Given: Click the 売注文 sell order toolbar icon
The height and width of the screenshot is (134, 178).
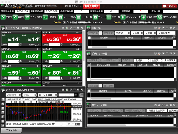Looking at the screenshot, I should tap(3, 17).
